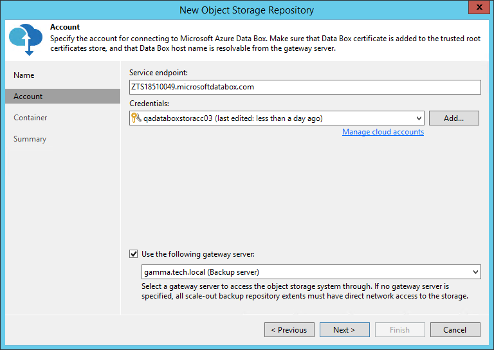Click the bold Account heading in header
Image resolution: width=494 pixels, height=350 pixels.
(65, 27)
